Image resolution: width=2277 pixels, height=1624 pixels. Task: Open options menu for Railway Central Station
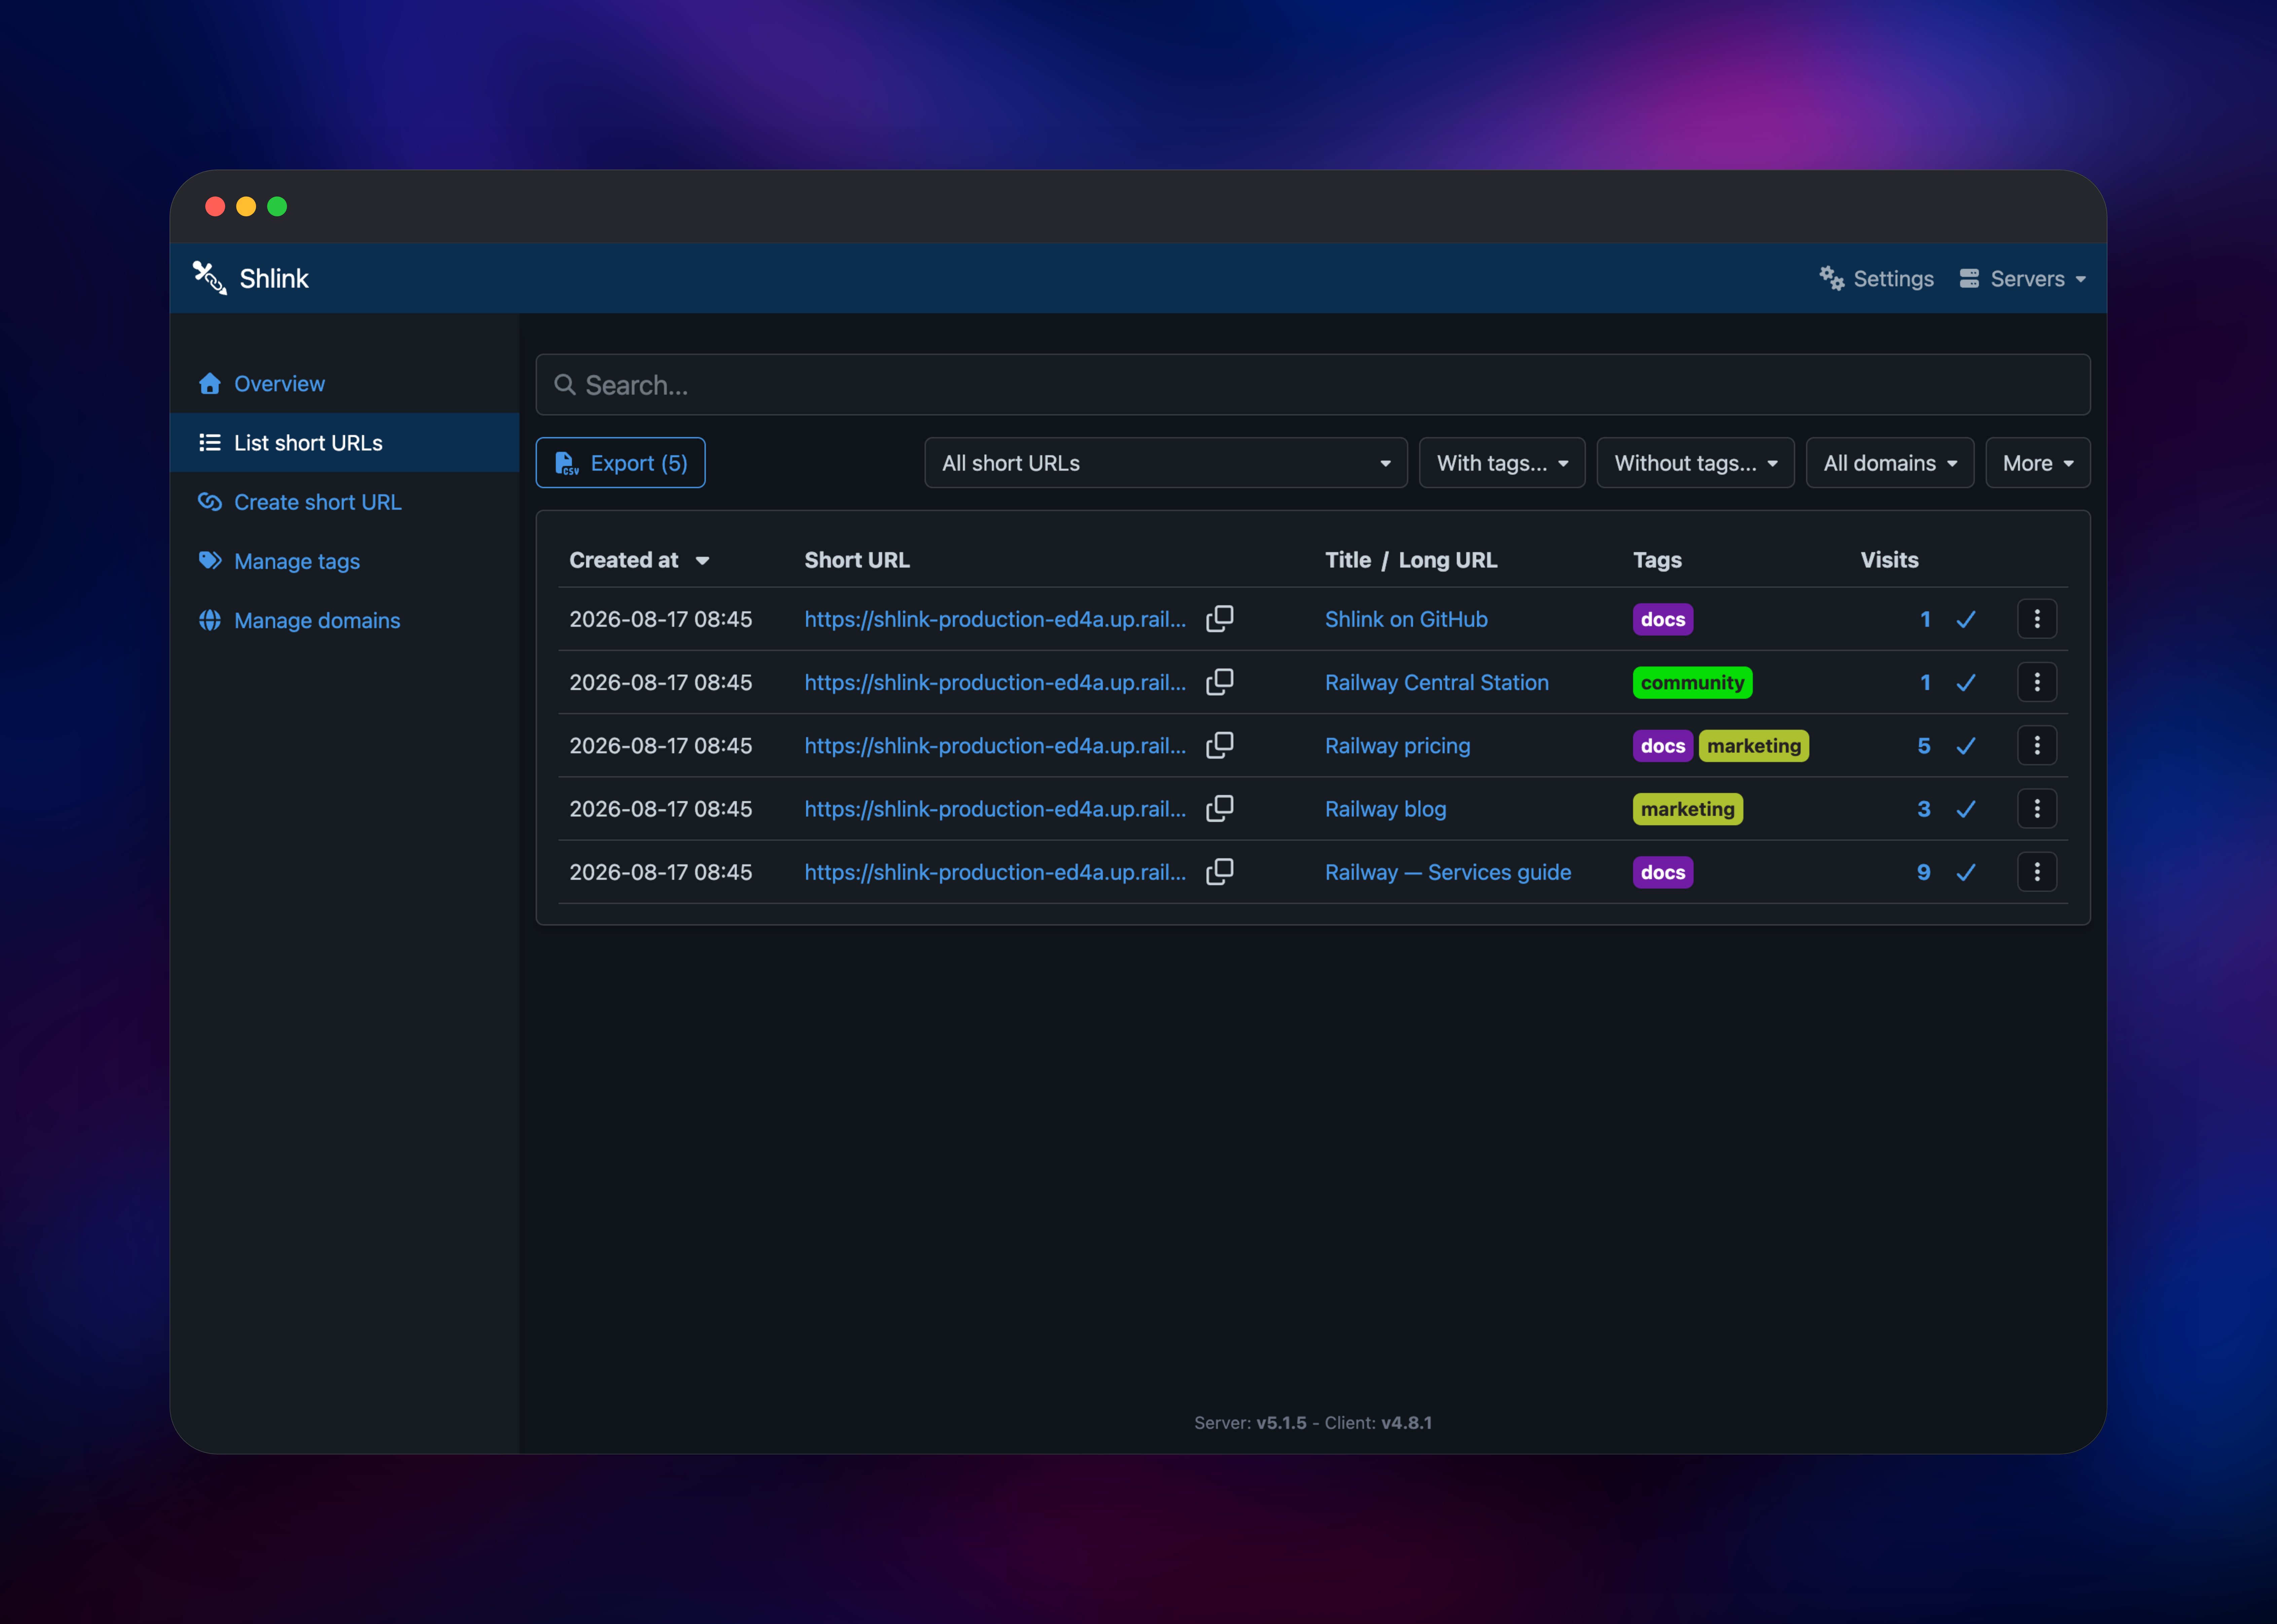[x=2037, y=682]
